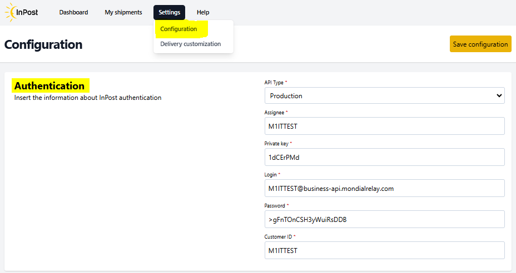Image resolution: width=516 pixels, height=273 pixels.
Task: Focus the Assignee input field
Action: coord(384,126)
